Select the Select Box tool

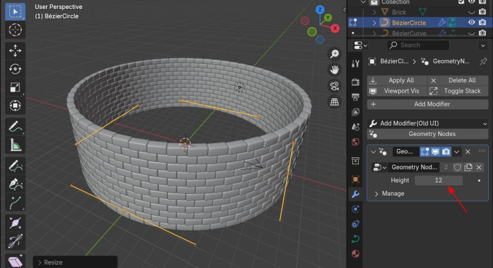pos(15,12)
